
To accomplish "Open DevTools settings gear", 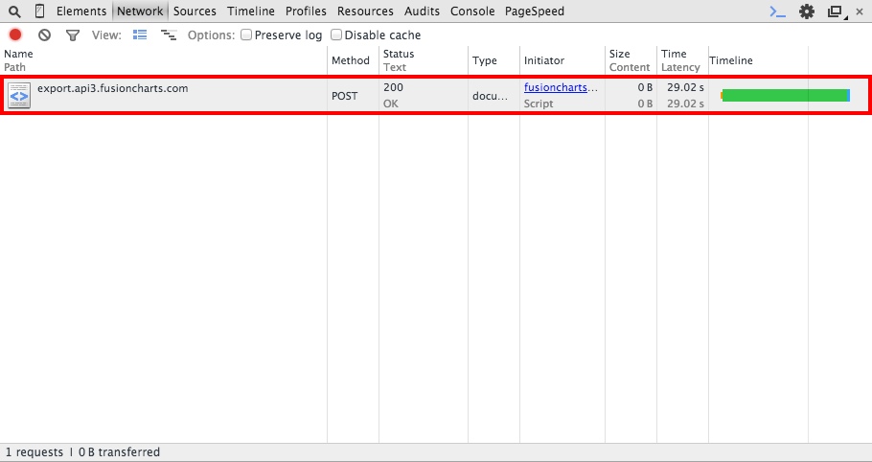I will (x=807, y=12).
